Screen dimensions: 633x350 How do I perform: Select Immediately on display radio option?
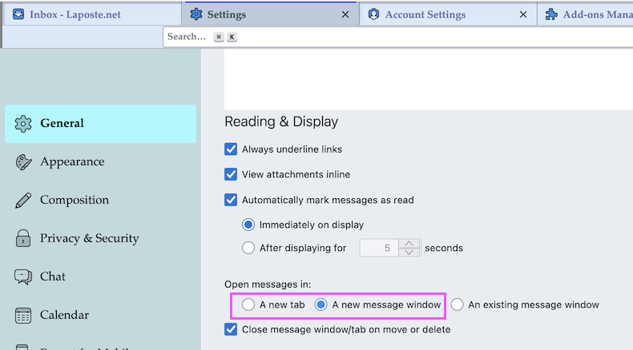[x=248, y=225]
